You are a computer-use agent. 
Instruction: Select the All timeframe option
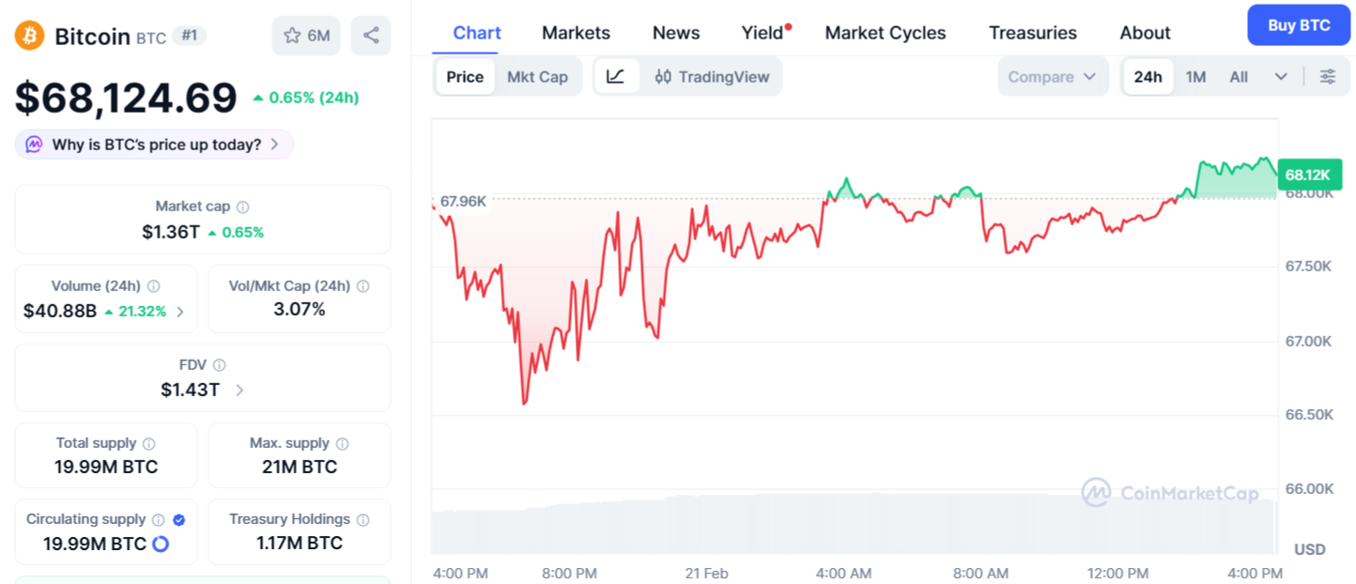[1238, 76]
